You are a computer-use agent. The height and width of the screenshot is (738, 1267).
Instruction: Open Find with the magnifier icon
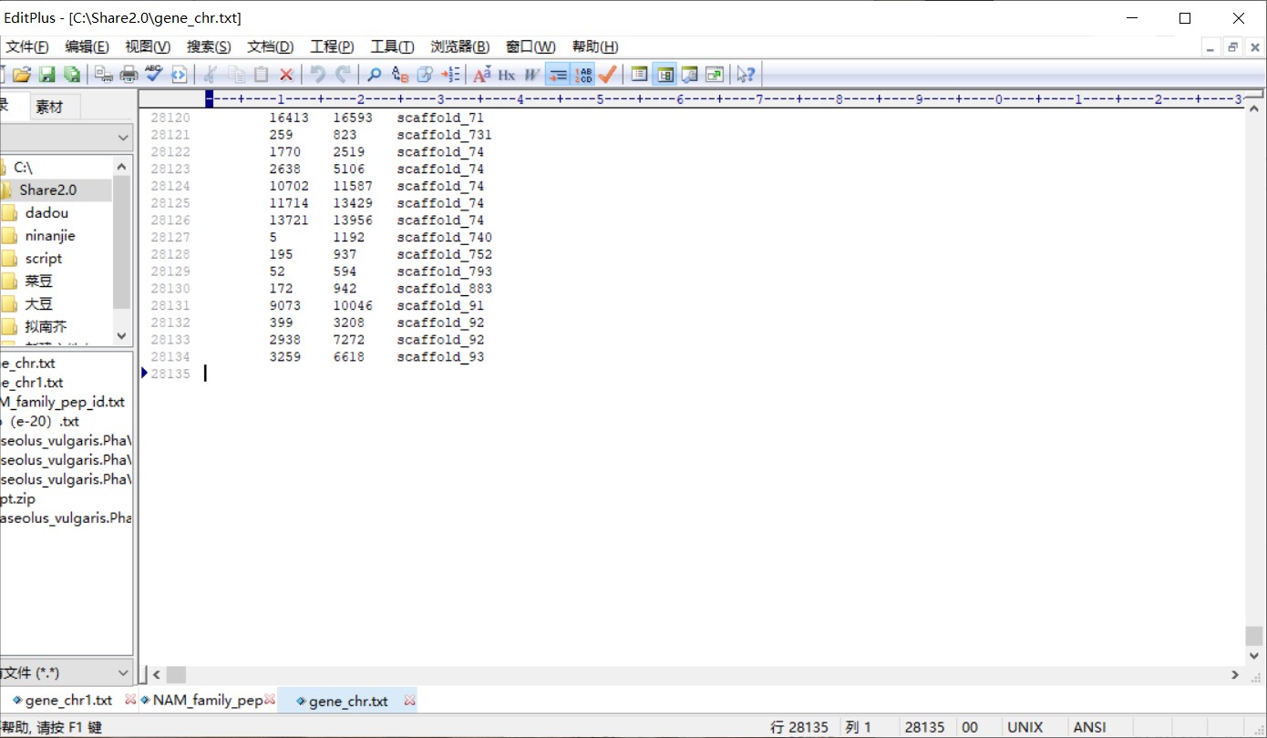(375, 75)
